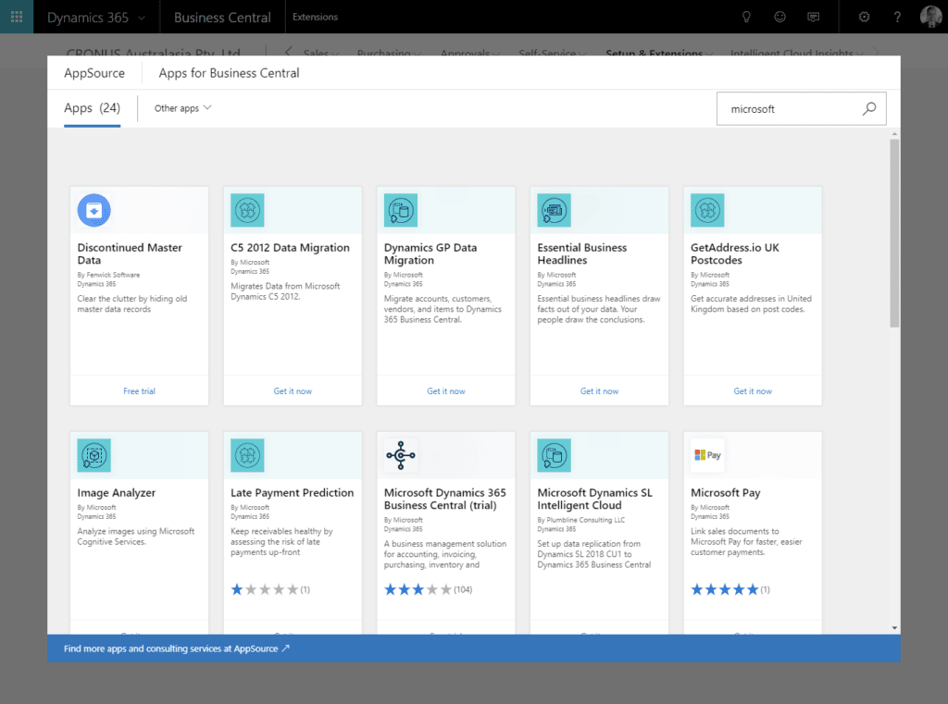Click the GetAddress.io UK Postcodes icon
Viewport: 948px width, 704px height.
[x=707, y=210]
